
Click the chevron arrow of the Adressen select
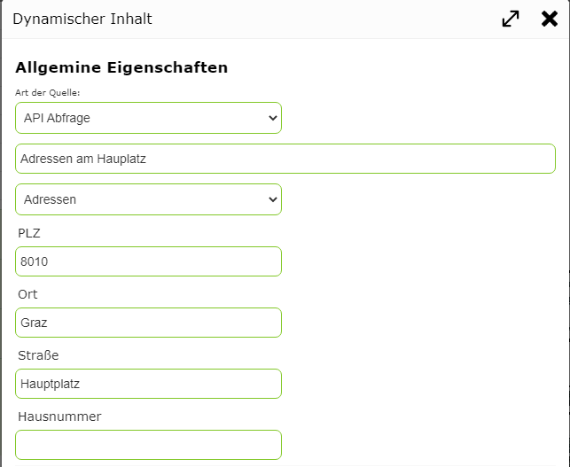tap(273, 199)
